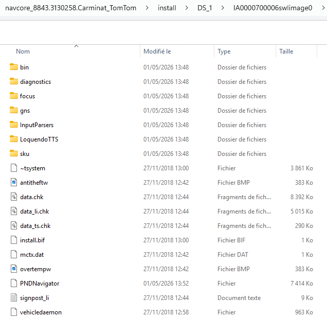Image resolution: width=327 pixels, height=318 pixels.
Task: Select the file name signpost_li
Action: (34, 298)
